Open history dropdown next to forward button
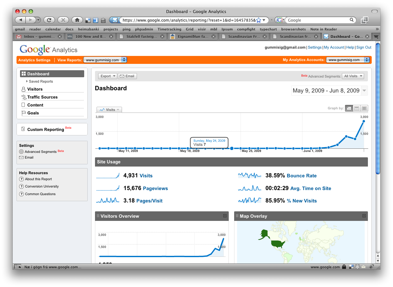 [x=38, y=20]
